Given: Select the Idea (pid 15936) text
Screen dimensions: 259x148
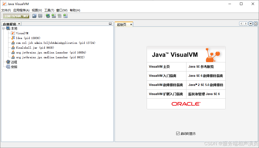Looking at the screenshot, I should [28, 38].
